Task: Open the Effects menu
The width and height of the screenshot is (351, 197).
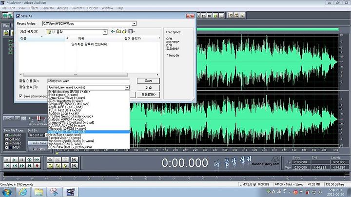Action: point(33,8)
